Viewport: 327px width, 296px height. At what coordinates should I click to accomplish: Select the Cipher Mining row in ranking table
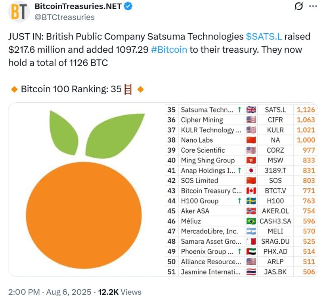pyautogui.click(x=241, y=120)
